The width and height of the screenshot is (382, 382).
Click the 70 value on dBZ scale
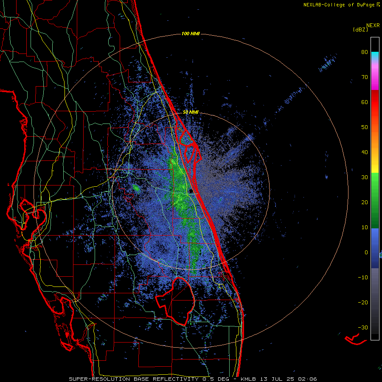point(365,77)
